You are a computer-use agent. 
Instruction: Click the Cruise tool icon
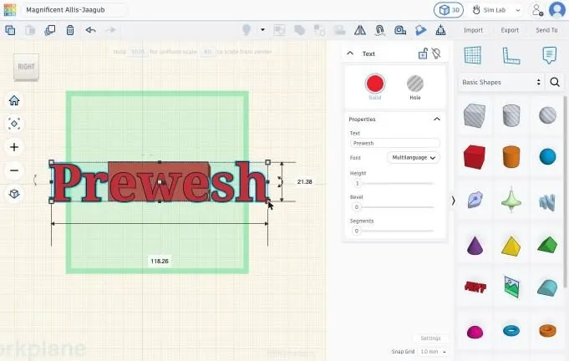tap(380, 30)
